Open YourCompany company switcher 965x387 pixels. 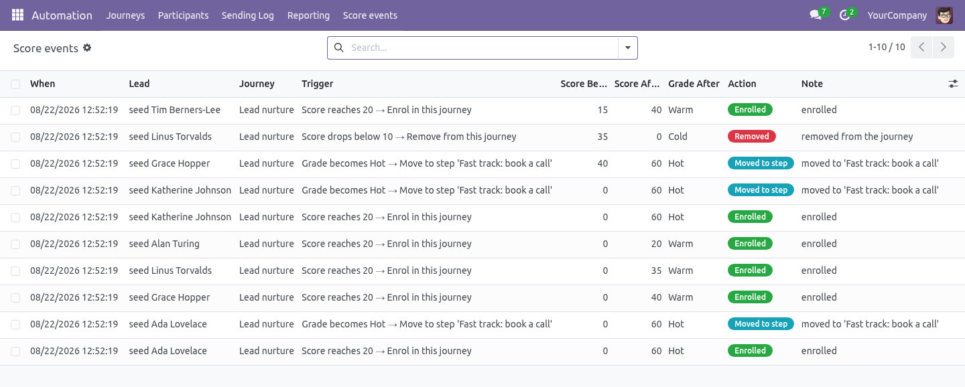[x=897, y=15]
